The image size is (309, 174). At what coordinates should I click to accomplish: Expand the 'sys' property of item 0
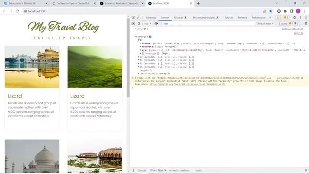coord(140,50)
